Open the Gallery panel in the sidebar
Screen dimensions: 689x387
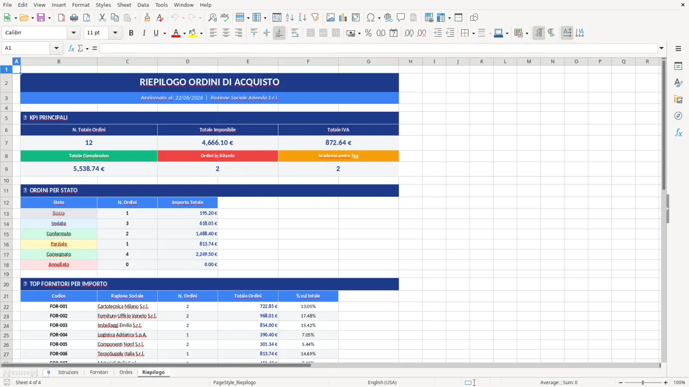678,99
